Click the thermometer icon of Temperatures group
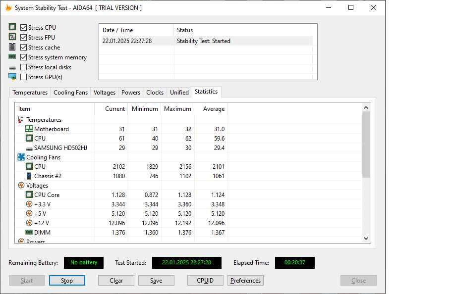This screenshot has width=451, height=294. (20, 119)
